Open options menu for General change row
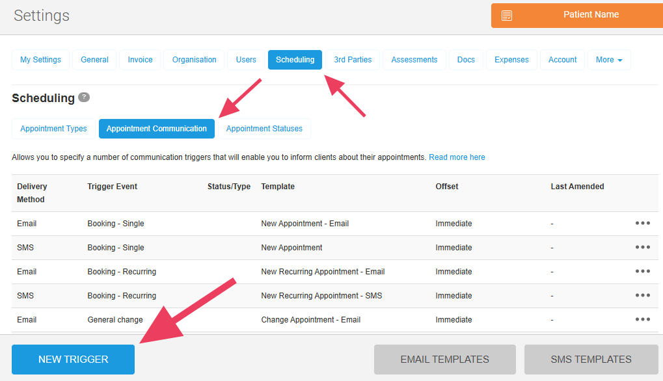The height and width of the screenshot is (381, 663). (x=642, y=320)
